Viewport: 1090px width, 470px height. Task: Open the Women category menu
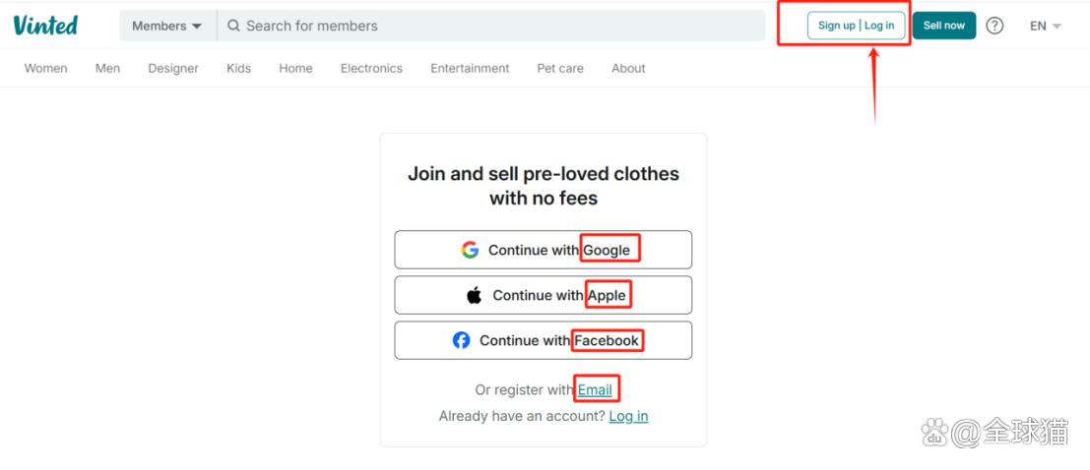(46, 68)
